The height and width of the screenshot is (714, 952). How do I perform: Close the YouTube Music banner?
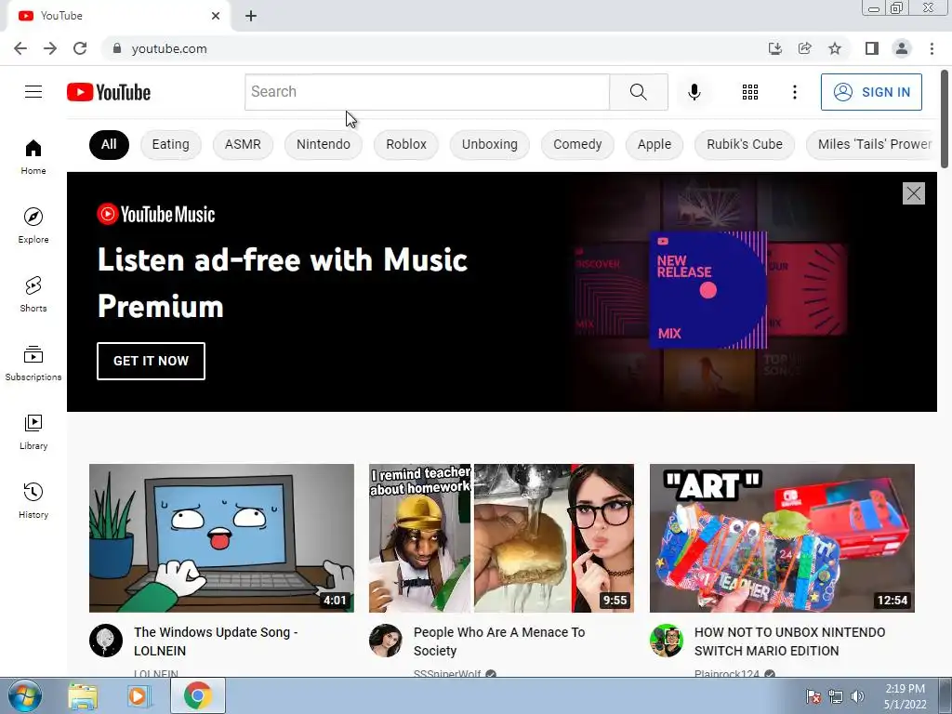pos(913,193)
